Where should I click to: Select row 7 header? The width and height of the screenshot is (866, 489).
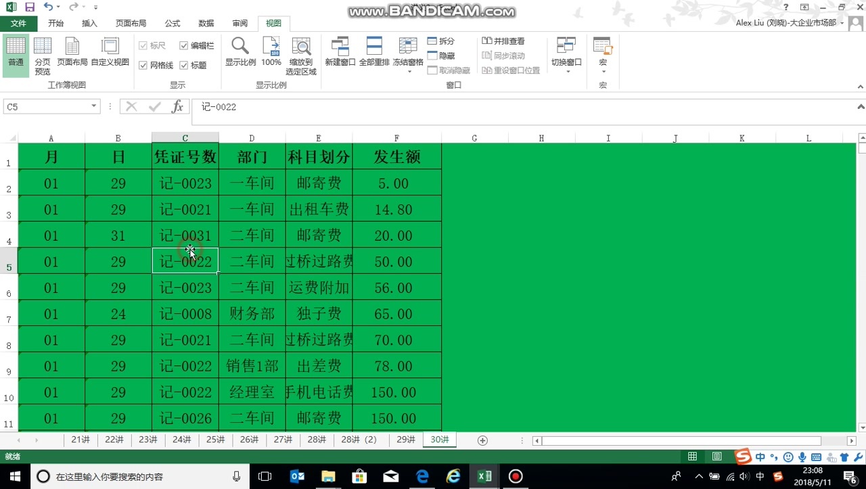9,314
